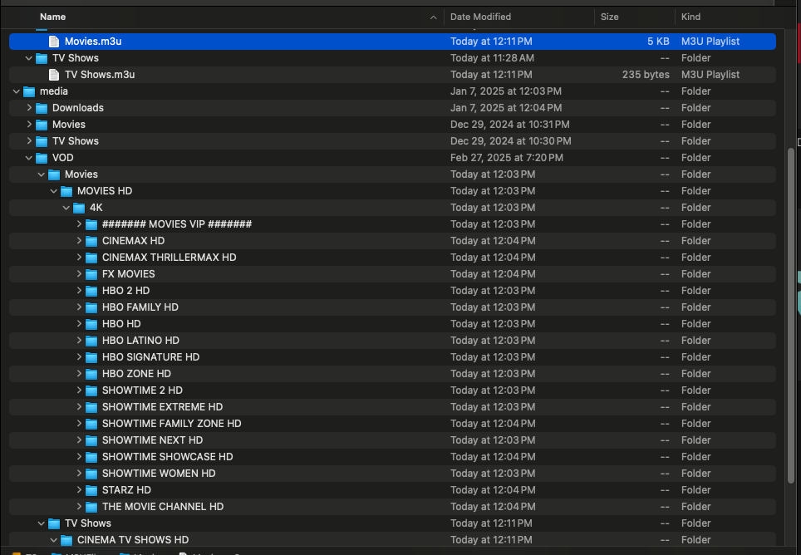Click the SHOWTIME 2 HD folder icon

[x=91, y=390]
